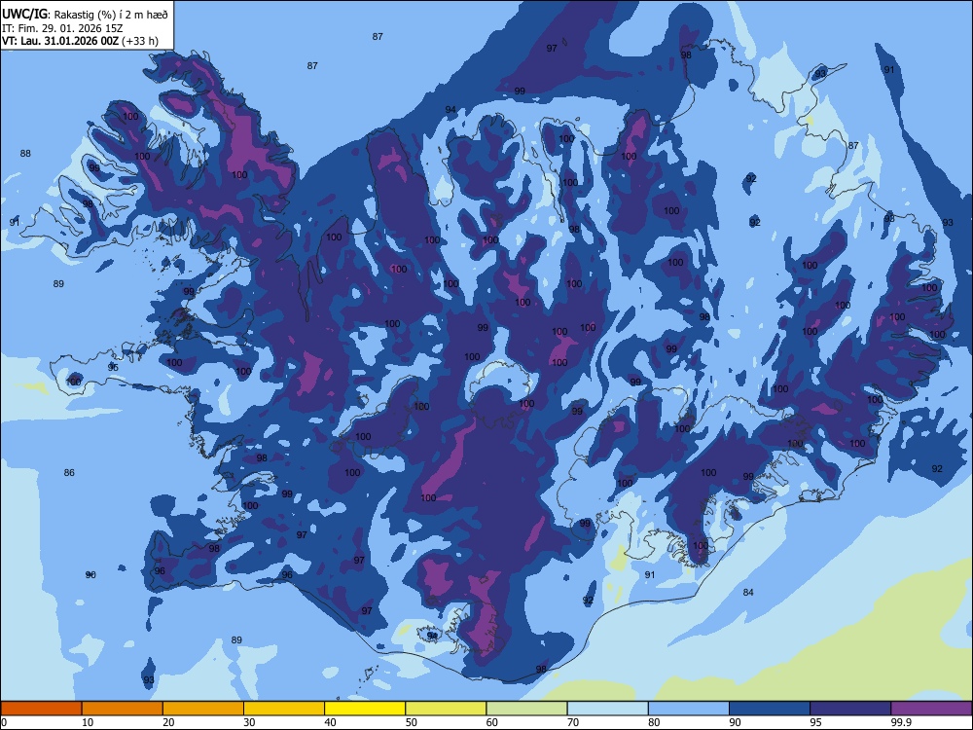Select the 'IT: Fim. 29. 01. 2026 15Z' line
Screen dimensions: 973x730
coord(62,28)
